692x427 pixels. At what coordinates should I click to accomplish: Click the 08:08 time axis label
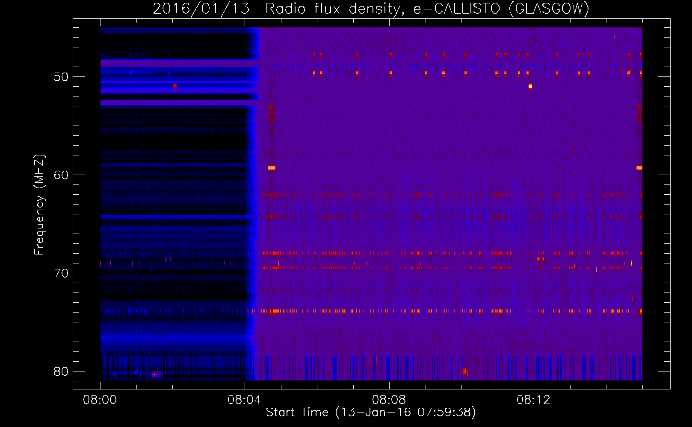click(x=389, y=400)
